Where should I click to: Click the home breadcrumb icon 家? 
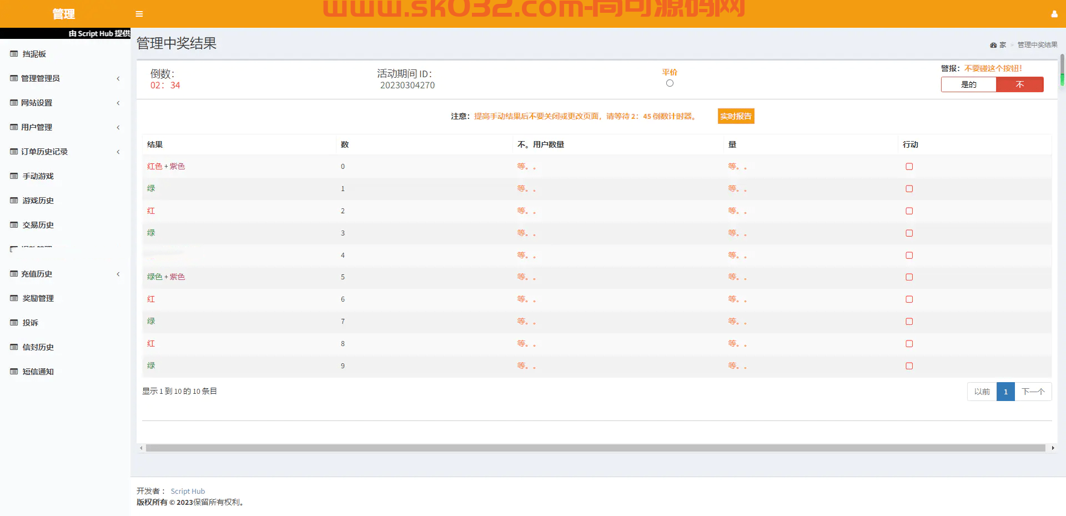(993, 45)
